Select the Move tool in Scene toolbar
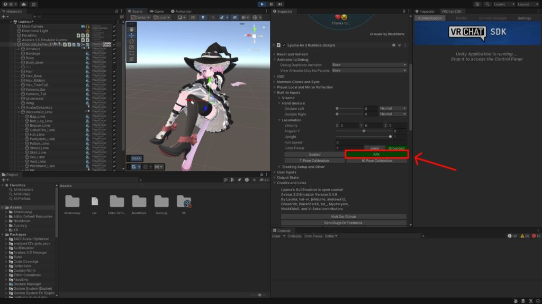This screenshot has width=542, height=304. tap(131, 35)
